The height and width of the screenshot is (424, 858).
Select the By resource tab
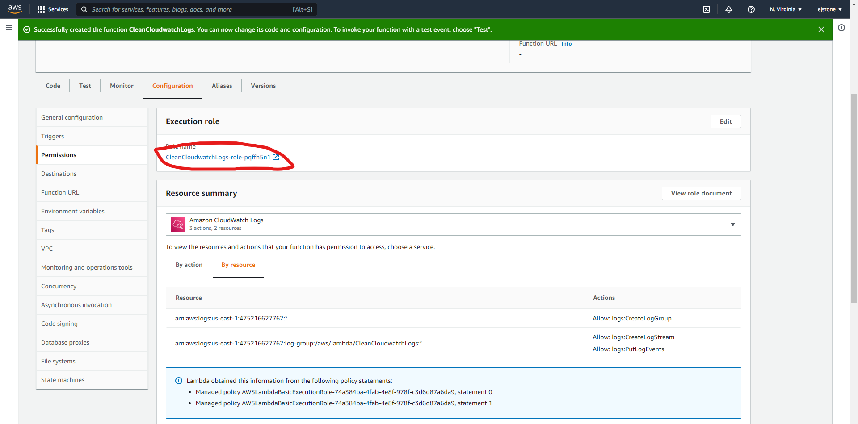238,265
